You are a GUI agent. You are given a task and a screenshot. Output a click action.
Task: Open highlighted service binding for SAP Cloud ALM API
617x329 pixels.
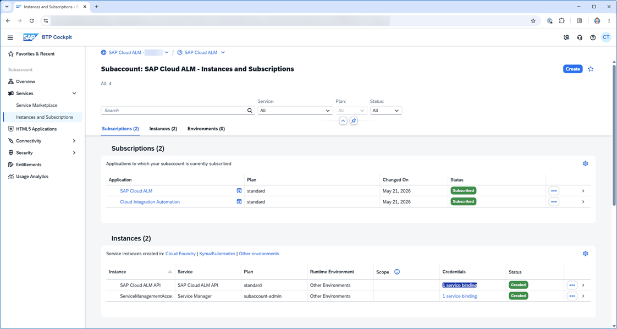(460, 285)
